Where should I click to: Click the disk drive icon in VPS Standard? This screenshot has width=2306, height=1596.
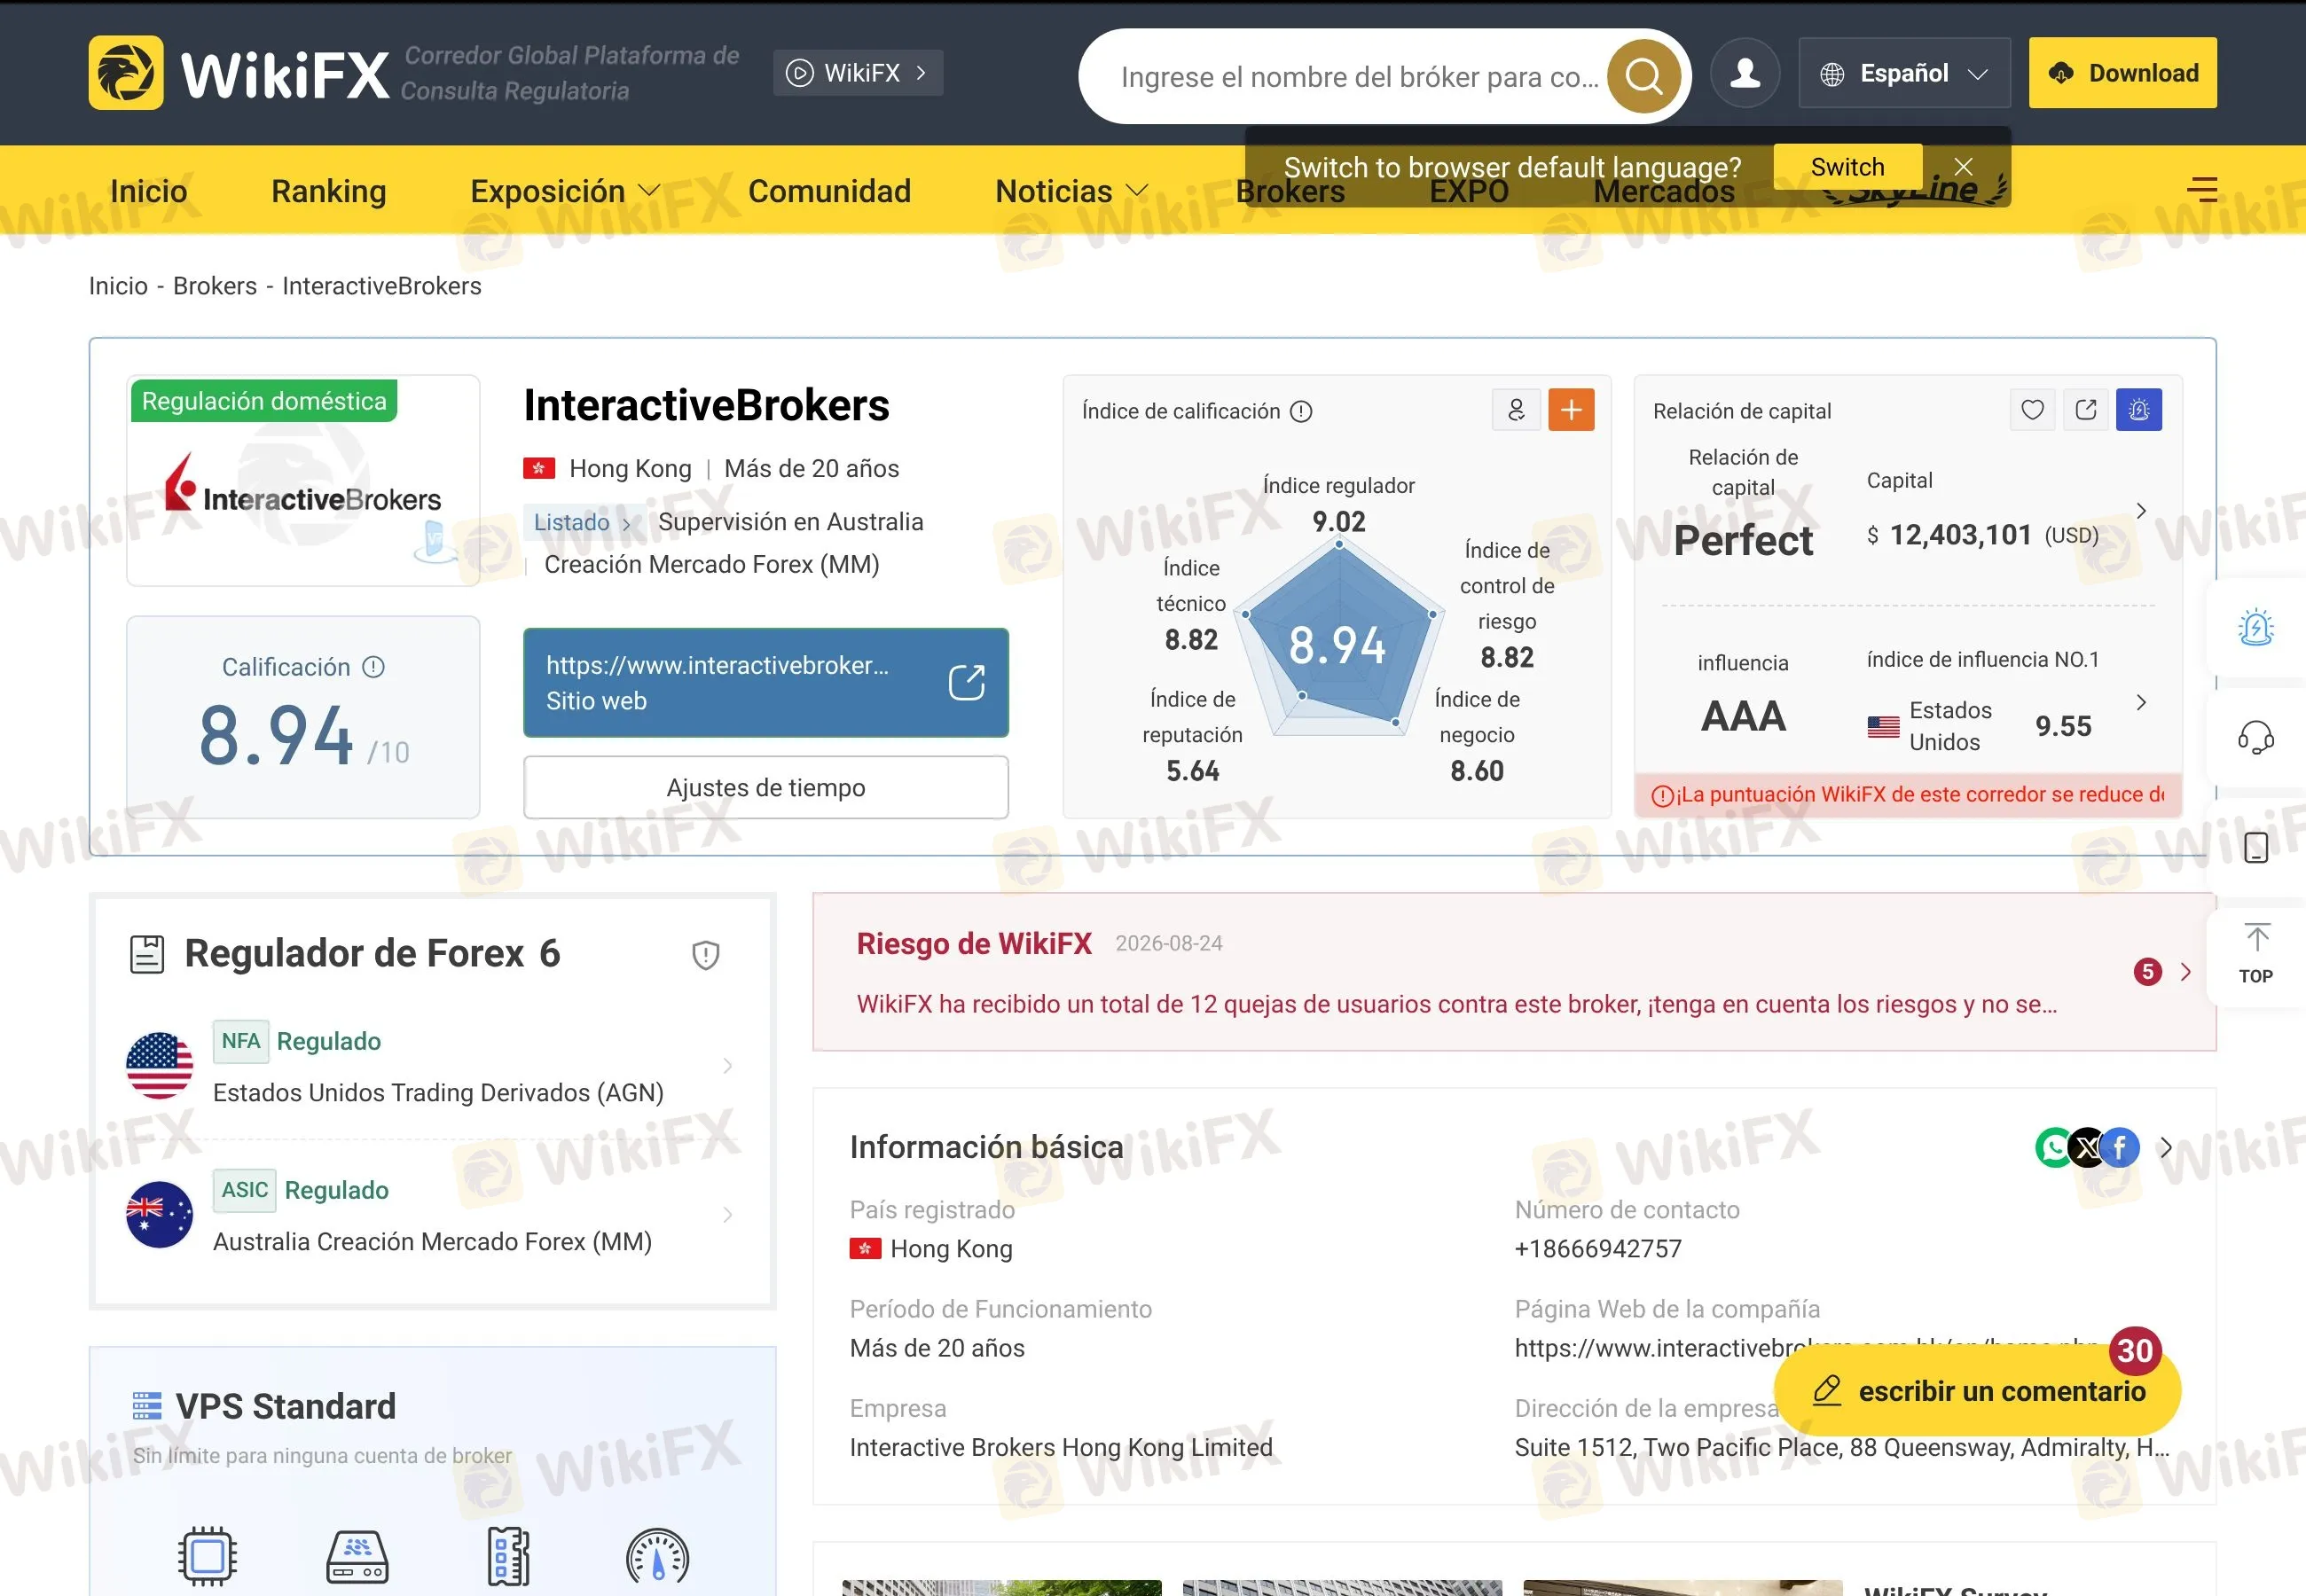tap(357, 1557)
